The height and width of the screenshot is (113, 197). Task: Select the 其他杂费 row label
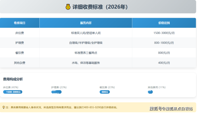[20, 63]
